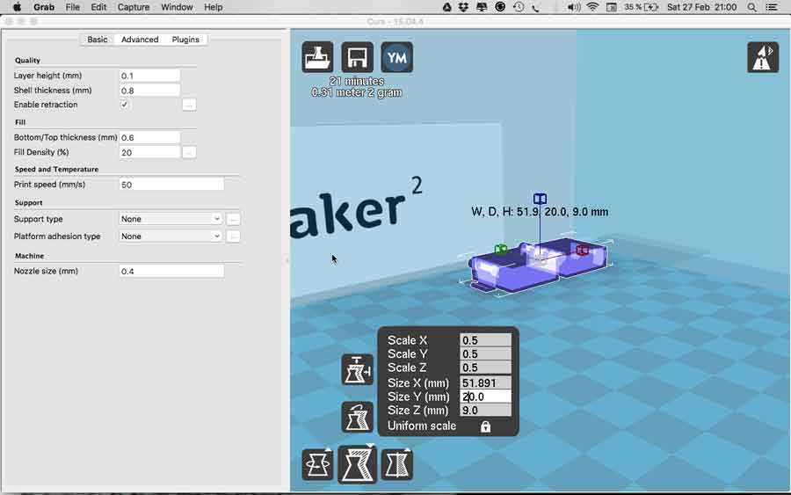The height and width of the screenshot is (495, 791).
Task: Open the Edit menu
Action: (98, 7)
